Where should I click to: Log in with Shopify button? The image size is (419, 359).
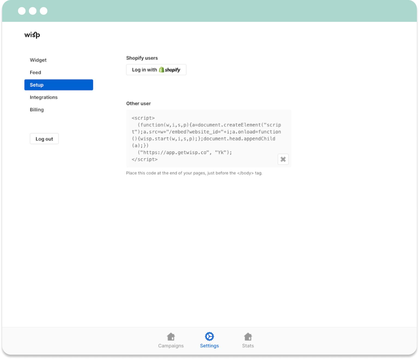[156, 70]
